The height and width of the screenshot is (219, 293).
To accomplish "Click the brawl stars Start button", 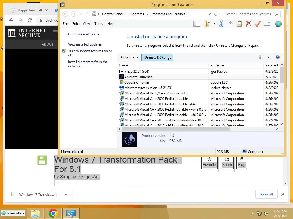I will 13,213.
